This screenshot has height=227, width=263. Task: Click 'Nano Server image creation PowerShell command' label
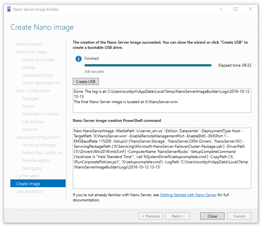click(x=117, y=121)
